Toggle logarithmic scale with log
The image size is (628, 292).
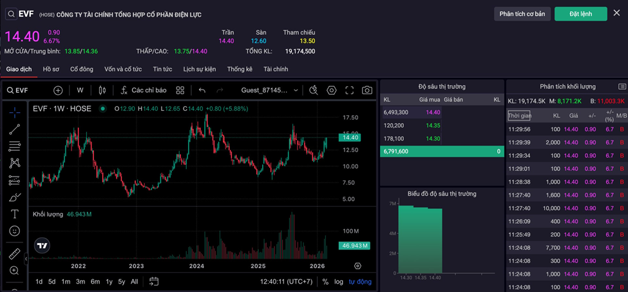[x=339, y=282]
